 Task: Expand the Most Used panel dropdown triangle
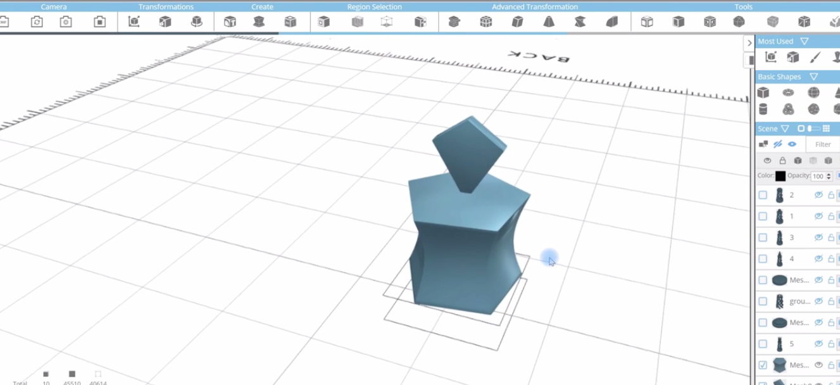point(804,41)
